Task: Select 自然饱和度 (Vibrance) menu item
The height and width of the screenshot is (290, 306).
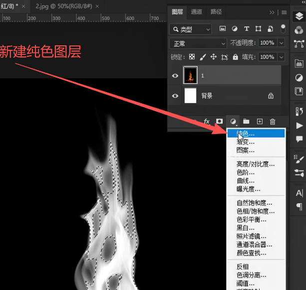Action: click(256, 203)
